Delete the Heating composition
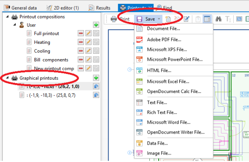 pyautogui.click(x=81, y=42)
